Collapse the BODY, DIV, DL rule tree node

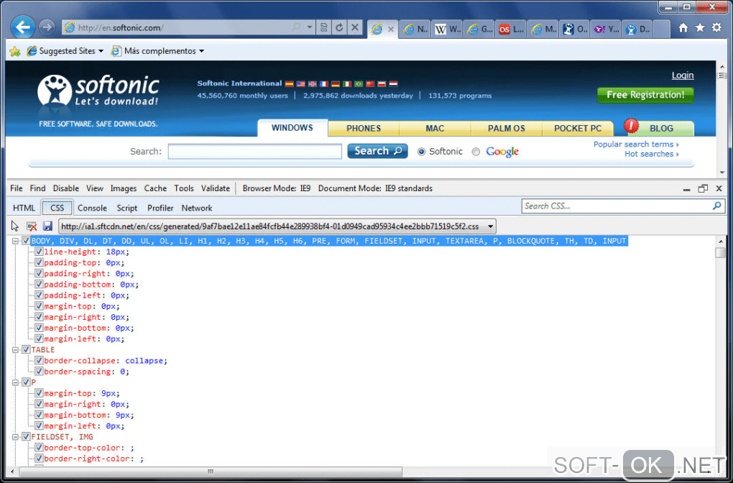15,241
